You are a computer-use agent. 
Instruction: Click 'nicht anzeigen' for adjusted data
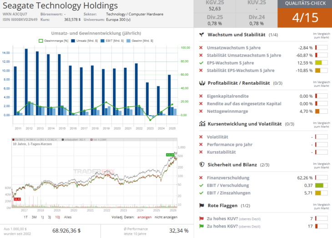[x=166, y=218]
